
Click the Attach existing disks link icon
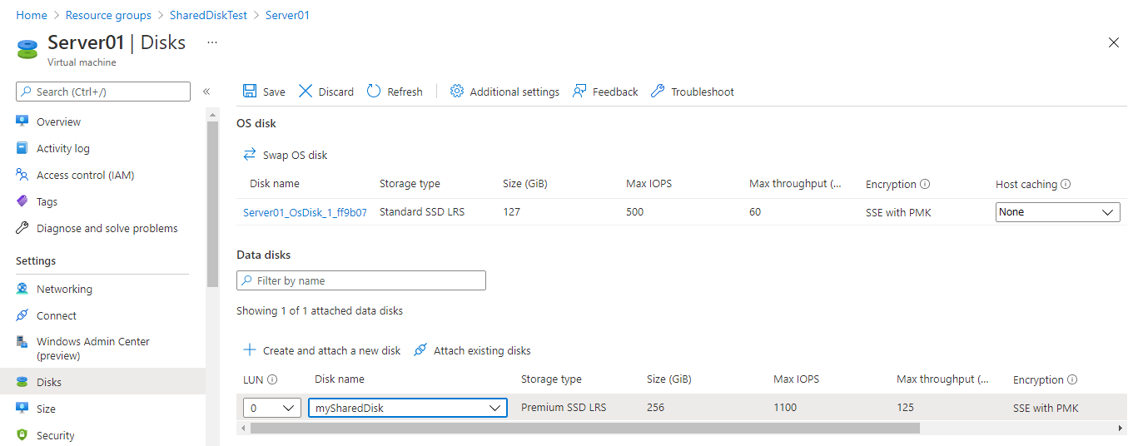[x=420, y=350]
